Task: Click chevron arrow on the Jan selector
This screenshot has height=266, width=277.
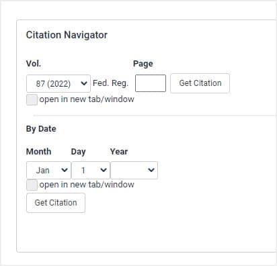Action: pos(65,170)
